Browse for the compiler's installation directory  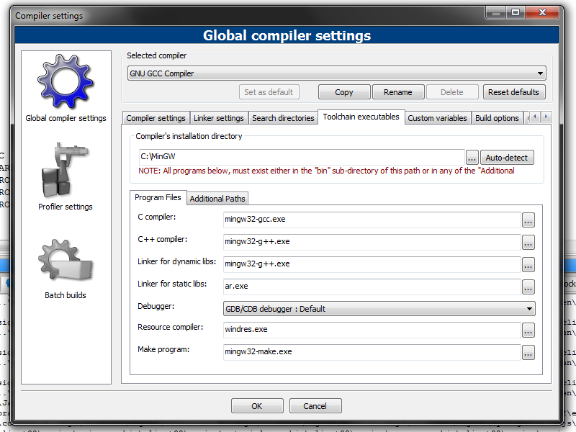pos(472,158)
